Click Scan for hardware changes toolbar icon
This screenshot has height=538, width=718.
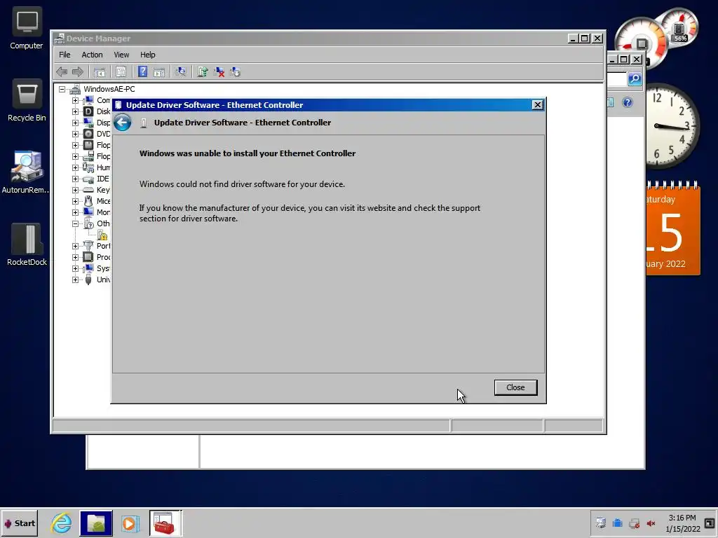pyautogui.click(x=181, y=71)
